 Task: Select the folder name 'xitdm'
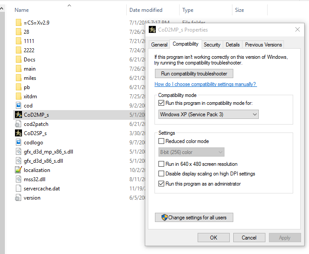[30, 97]
